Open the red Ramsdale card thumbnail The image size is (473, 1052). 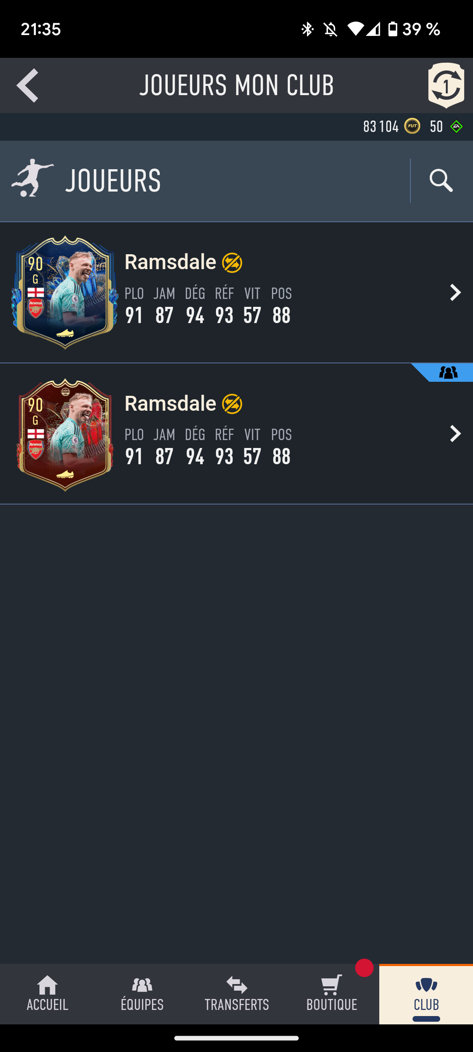pyautogui.click(x=65, y=434)
